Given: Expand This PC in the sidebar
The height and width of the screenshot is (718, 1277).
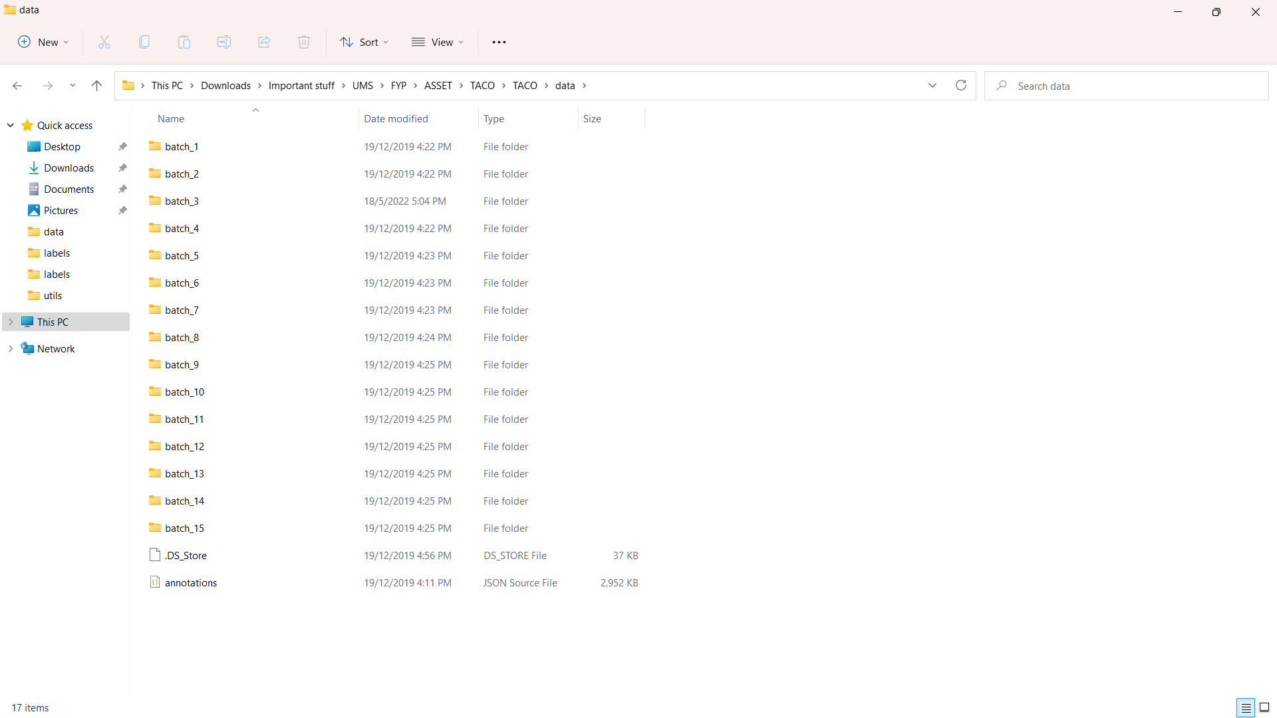Looking at the screenshot, I should pos(11,321).
